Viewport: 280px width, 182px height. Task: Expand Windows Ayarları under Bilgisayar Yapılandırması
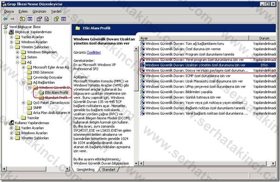(11, 42)
